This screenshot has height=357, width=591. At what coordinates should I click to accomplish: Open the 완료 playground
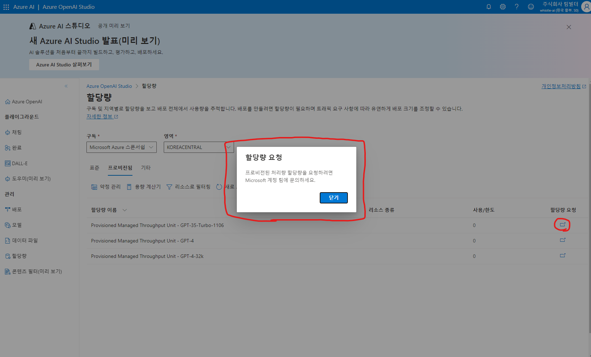(x=14, y=148)
